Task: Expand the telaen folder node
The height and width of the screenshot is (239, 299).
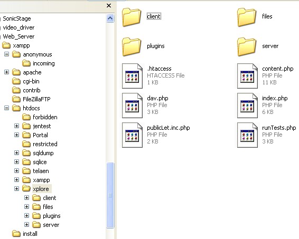Action: click(16, 170)
